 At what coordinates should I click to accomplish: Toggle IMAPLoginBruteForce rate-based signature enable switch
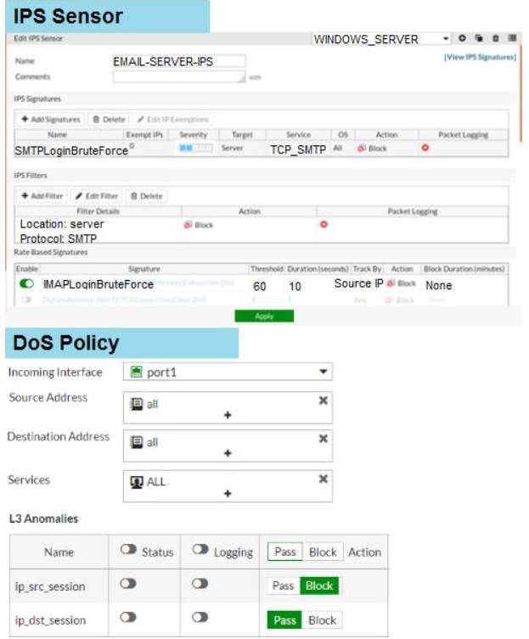click(x=27, y=284)
